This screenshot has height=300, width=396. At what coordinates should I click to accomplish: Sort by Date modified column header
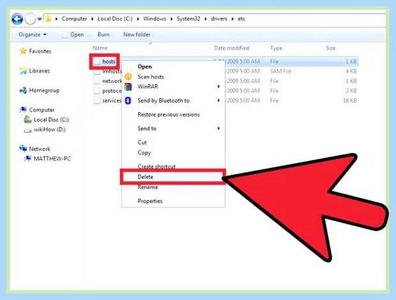tap(232, 48)
